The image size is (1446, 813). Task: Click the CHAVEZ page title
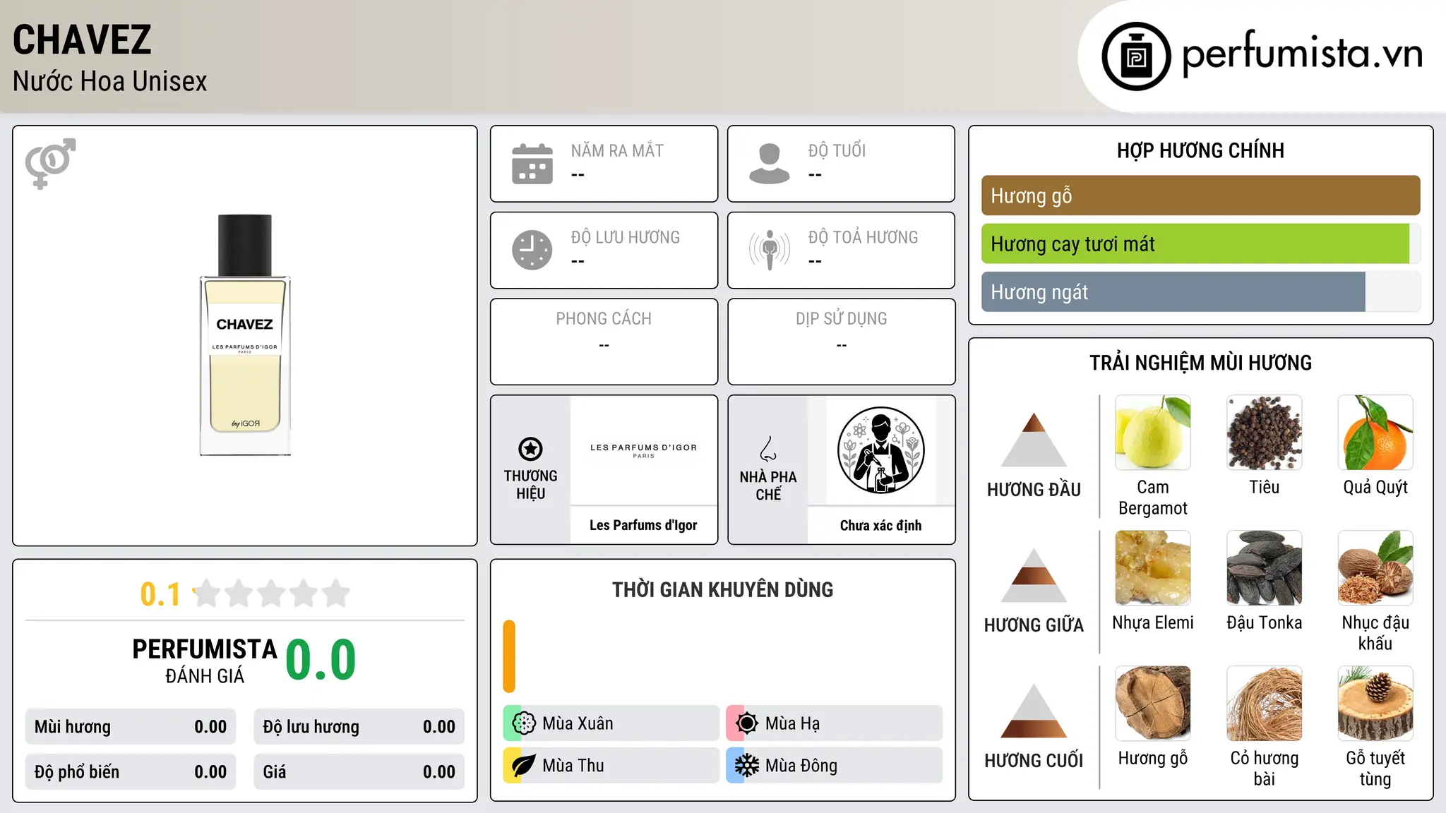(x=82, y=40)
